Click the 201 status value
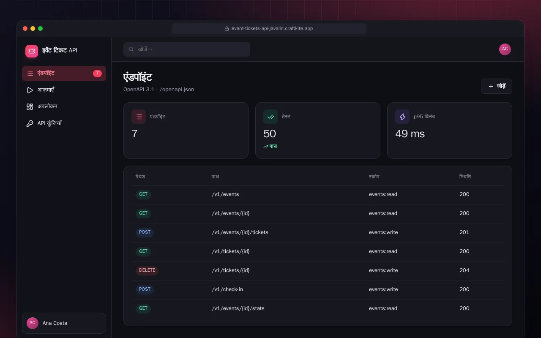This screenshot has height=338, width=541. pyautogui.click(x=464, y=232)
